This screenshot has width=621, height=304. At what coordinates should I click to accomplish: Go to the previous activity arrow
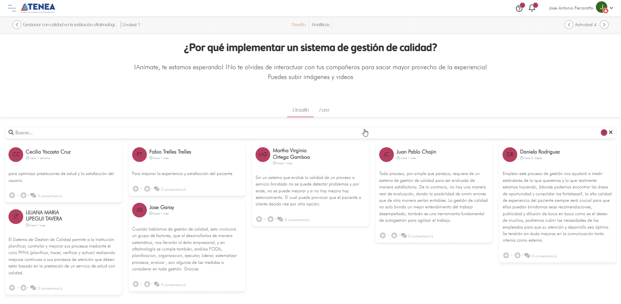(x=569, y=25)
